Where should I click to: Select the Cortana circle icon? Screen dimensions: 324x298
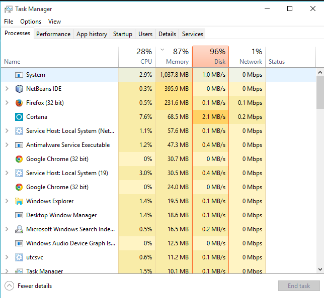19,117
